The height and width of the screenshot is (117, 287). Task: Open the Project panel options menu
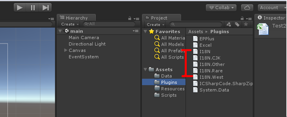[249, 19]
